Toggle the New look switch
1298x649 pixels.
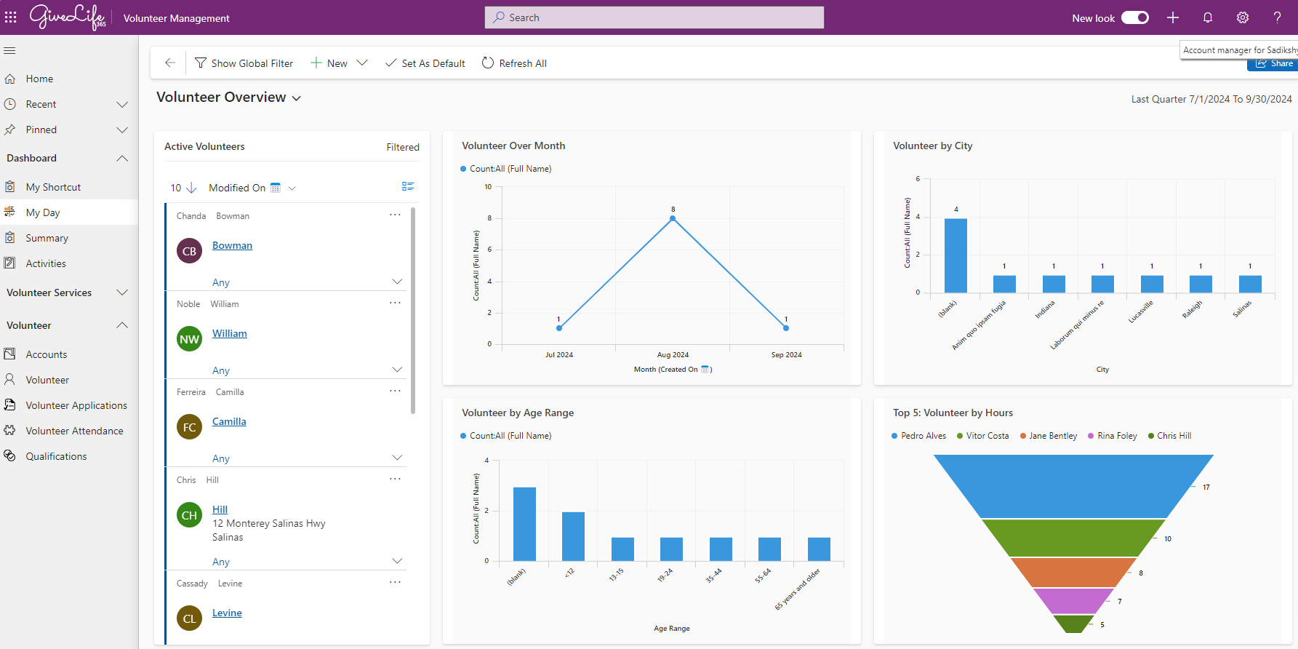[x=1134, y=17]
